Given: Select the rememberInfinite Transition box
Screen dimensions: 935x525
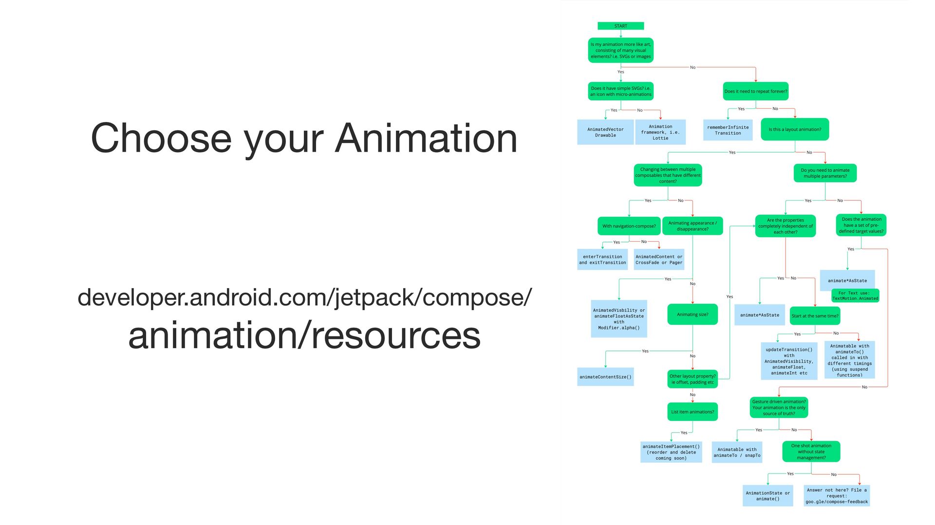Looking at the screenshot, I should tap(728, 130).
